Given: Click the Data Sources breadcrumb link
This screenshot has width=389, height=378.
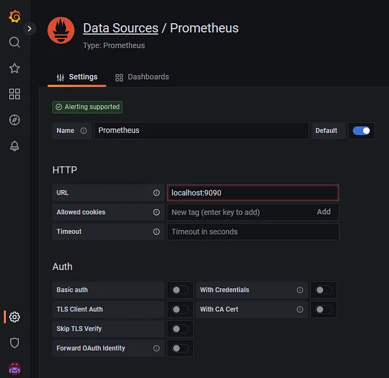Looking at the screenshot, I should [x=120, y=28].
